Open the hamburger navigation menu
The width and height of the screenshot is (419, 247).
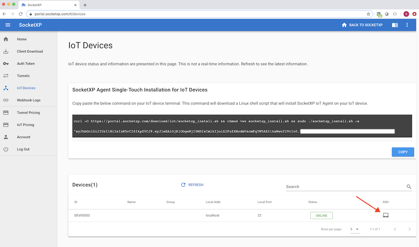[8, 25]
